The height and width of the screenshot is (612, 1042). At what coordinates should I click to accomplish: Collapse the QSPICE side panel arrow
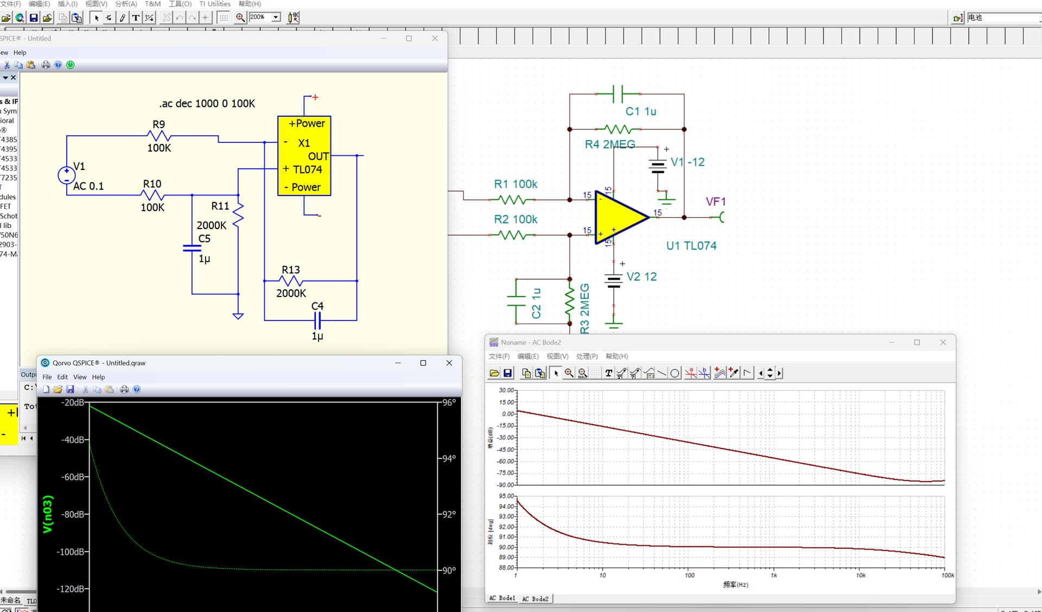pos(5,78)
